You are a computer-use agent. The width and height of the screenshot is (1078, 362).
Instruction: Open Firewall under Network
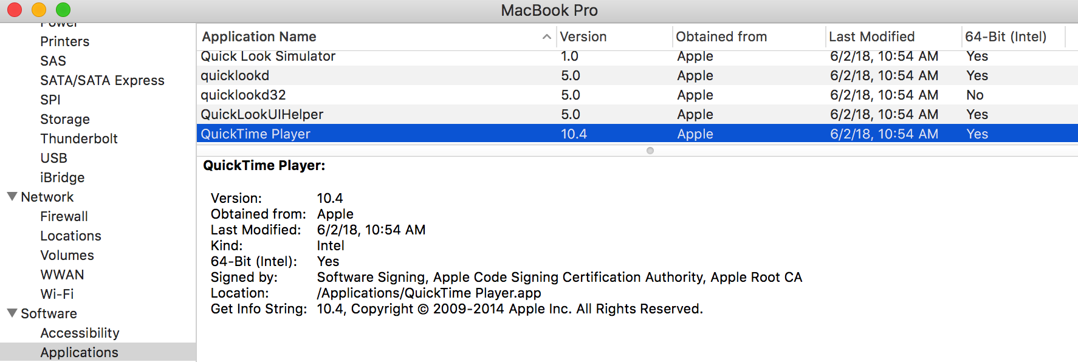coord(64,216)
